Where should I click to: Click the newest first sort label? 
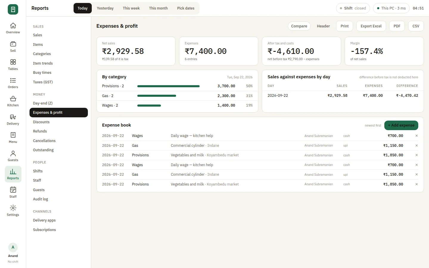coord(373,126)
